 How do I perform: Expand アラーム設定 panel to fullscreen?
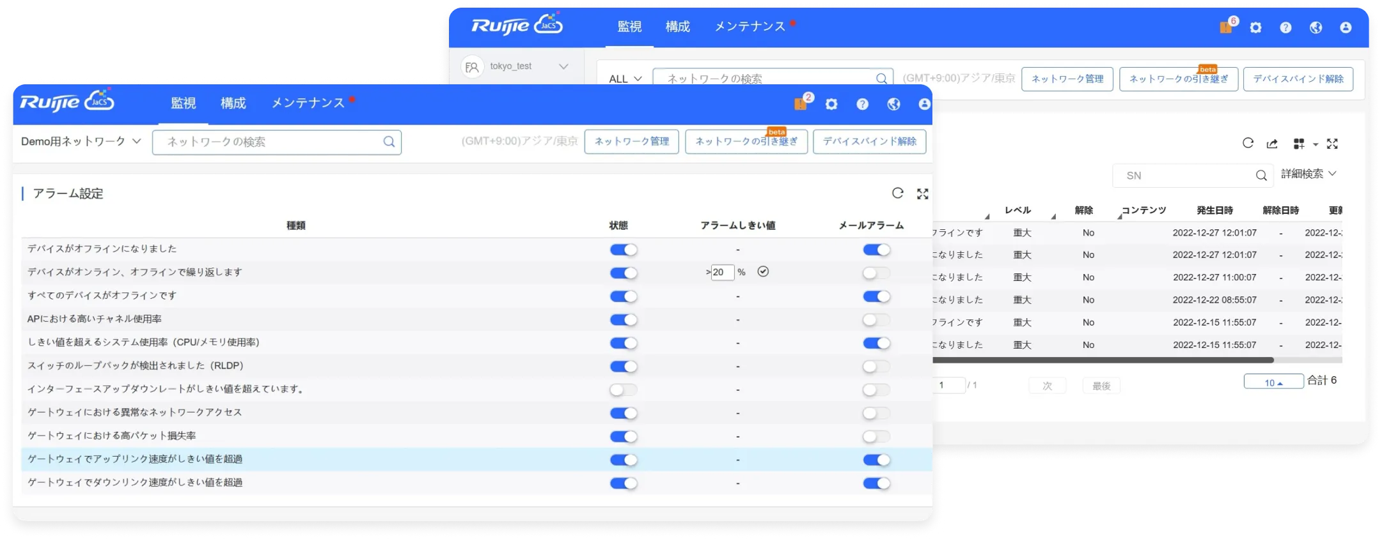tap(922, 194)
